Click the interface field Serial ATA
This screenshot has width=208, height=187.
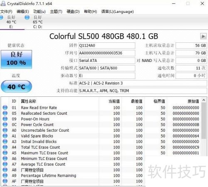pos(107,61)
